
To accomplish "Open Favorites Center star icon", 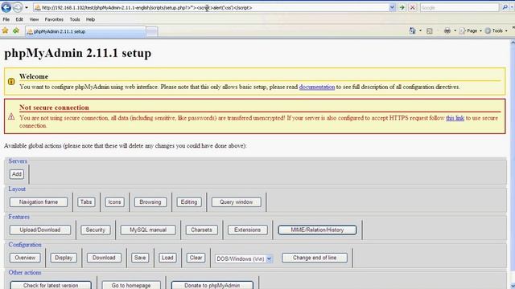I will (5, 31).
